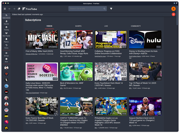
Task: Click the NFL channel avatar in the sidebar
Action: [6, 110]
